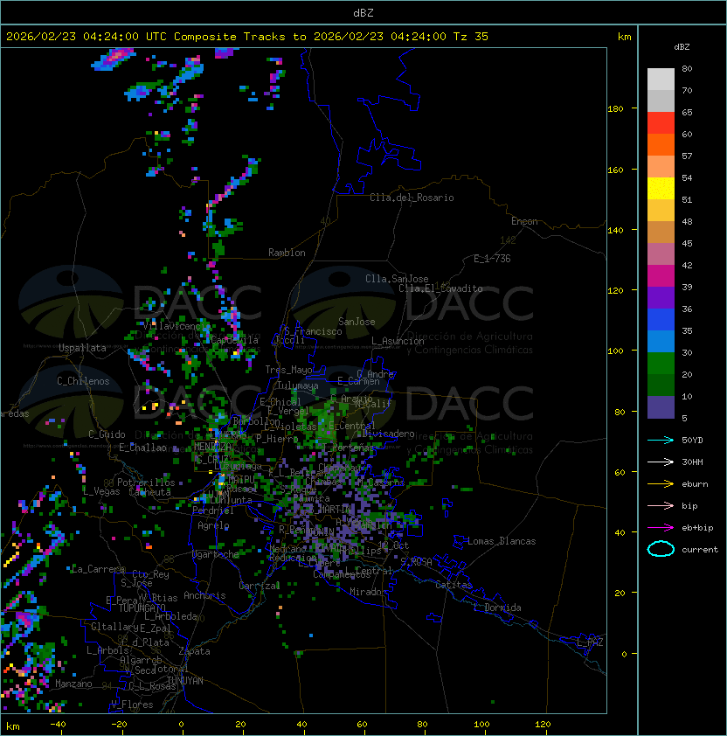
Task: Click the 'Tulumaya' map label
Action: pos(298,385)
